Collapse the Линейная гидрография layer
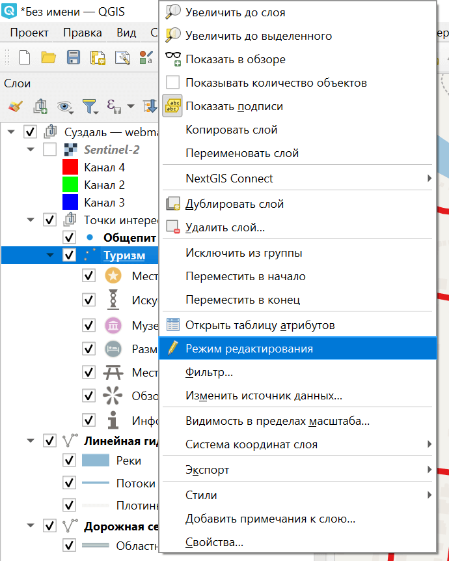The width and height of the screenshot is (449, 561). point(31,440)
